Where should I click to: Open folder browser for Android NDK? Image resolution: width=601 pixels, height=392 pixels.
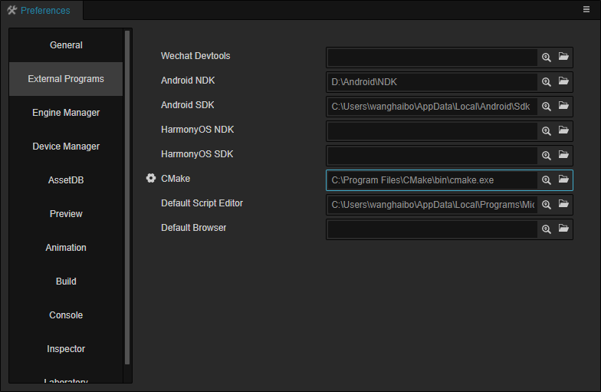pos(563,81)
